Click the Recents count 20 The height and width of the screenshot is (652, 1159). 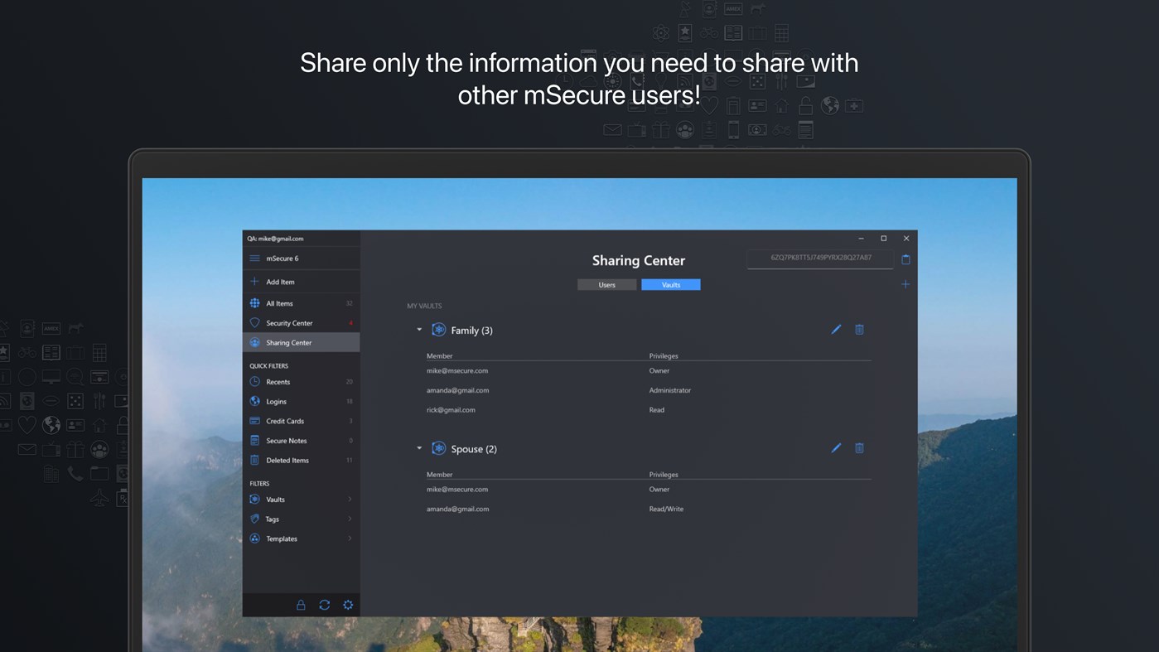(349, 382)
